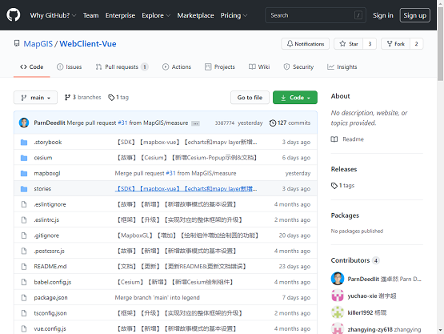The image size is (444, 334).
Task: Open the Why GitHub? menu
Action: (x=53, y=15)
